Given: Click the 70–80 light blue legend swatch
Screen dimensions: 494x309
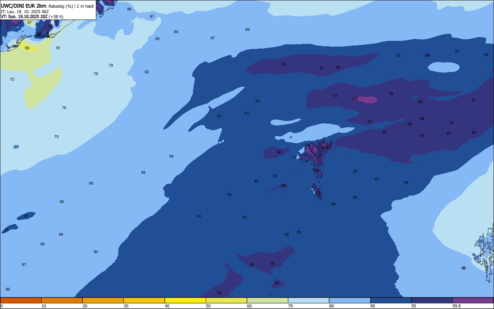Looking at the screenshot, I should coord(308,300).
